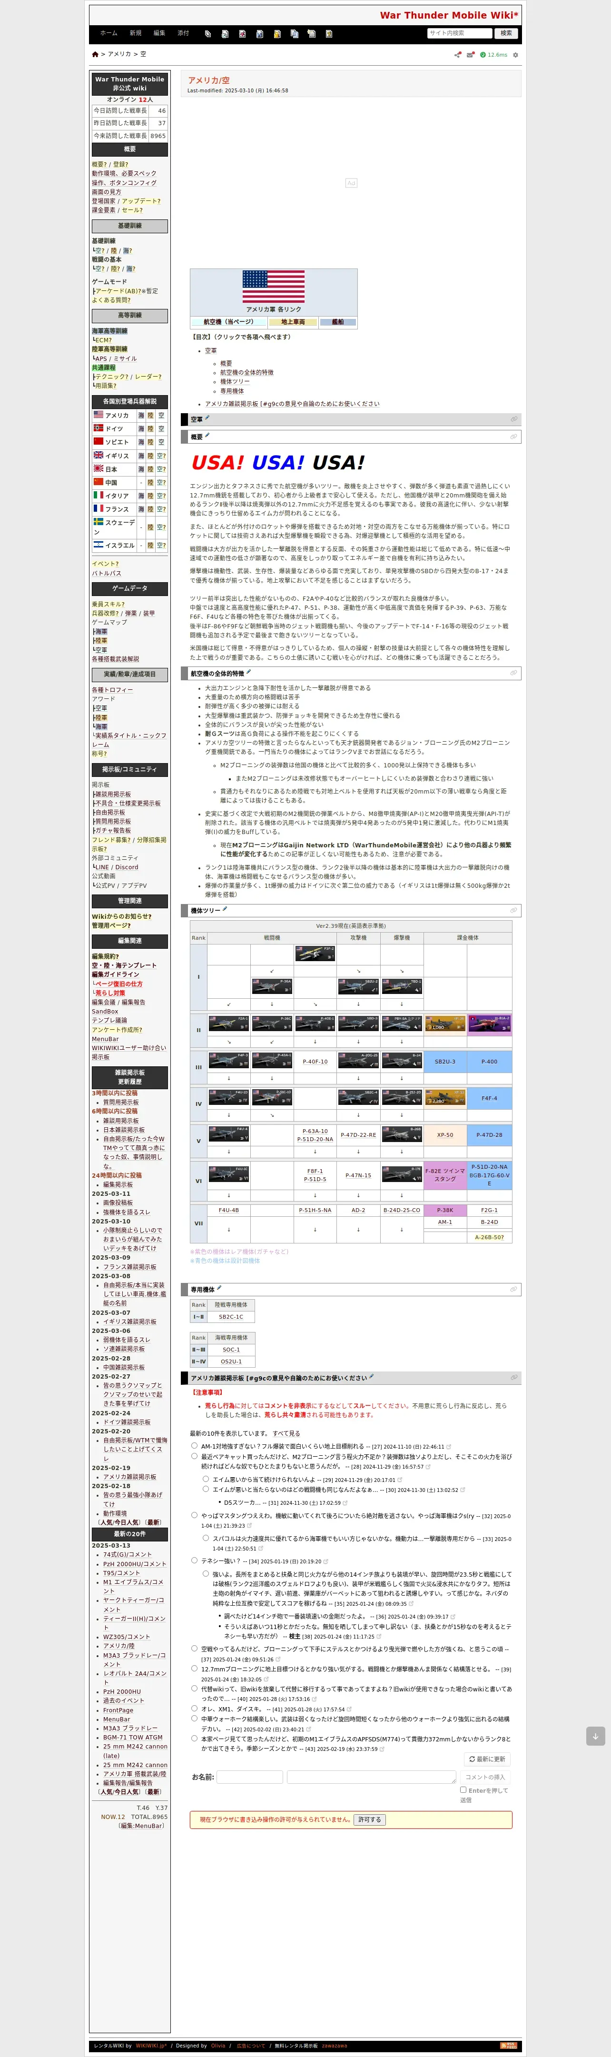Click the edit pencil next to the 空軍 heading
This screenshot has width=611, height=2057.
tap(207, 417)
